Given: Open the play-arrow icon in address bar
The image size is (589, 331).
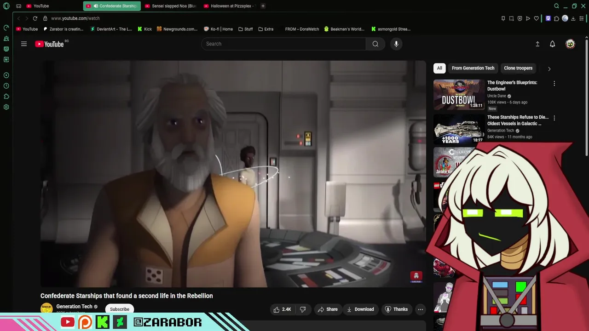Looking at the screenshot, I should click(528, 18).
